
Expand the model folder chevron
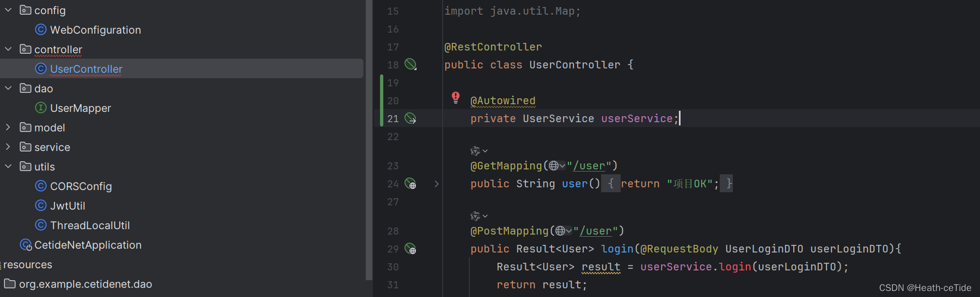tap(8, 127)
